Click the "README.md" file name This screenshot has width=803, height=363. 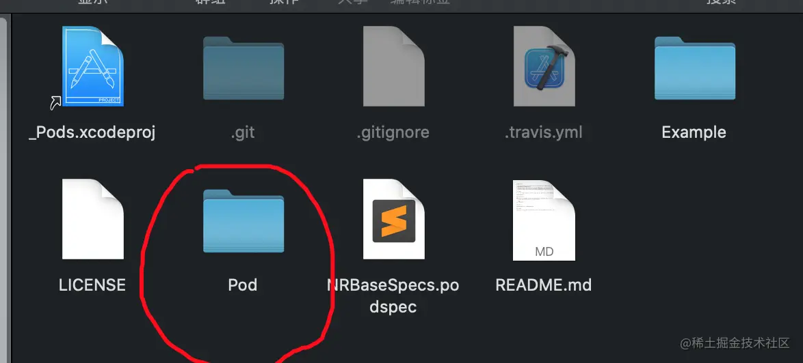pyautogui.click(x=544, y=285)
